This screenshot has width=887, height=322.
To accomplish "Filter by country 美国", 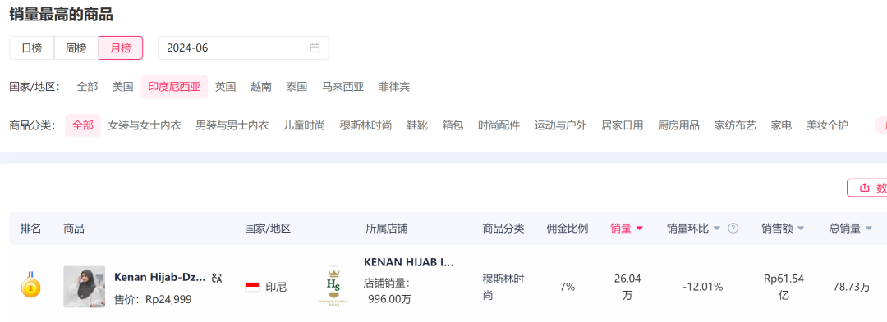I will coord(122,87).
